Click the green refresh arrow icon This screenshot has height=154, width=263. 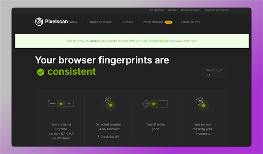click(209, 75)
